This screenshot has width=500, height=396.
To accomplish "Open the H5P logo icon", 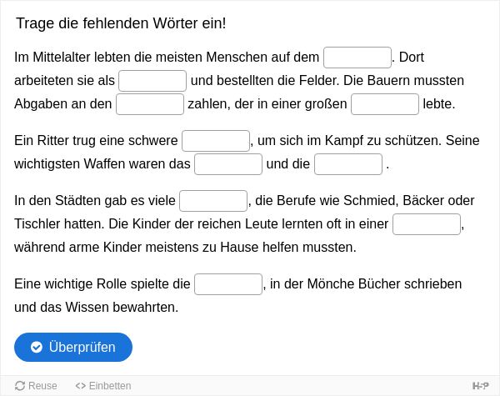I will pyautogui.click(x=480, y=386).
